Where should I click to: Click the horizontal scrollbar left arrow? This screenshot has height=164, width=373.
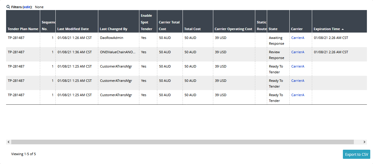(x=9, y=142)
